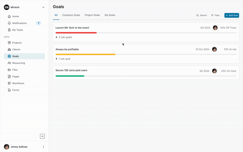Switch to Project Goals tab
This screenshot has height=152, width=243.
click(x=92, y=15)
